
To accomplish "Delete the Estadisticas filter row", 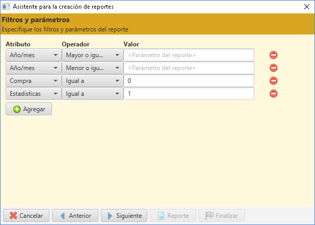I will 273,93.
